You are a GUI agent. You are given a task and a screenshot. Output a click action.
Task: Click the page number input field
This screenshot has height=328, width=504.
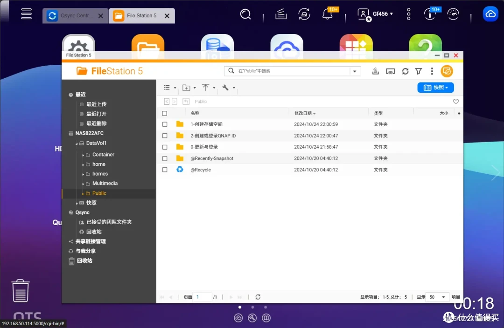point(203,297)
